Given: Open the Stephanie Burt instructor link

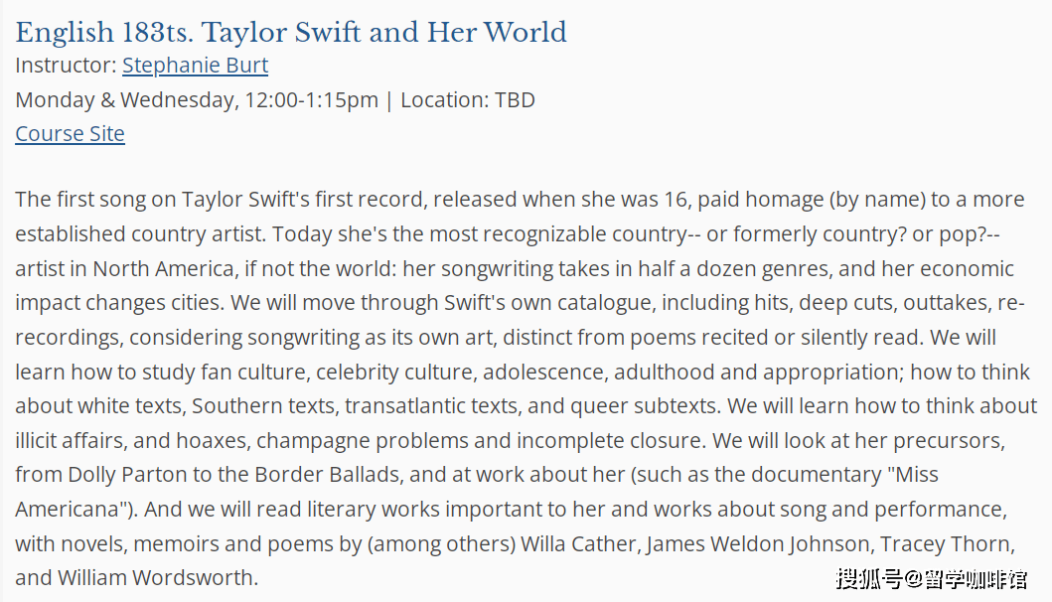Looking at the screenshot, I should 195,66.
